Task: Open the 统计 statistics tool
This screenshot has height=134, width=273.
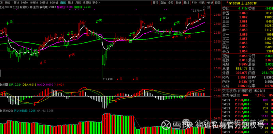Action: [x=178, y=3]
